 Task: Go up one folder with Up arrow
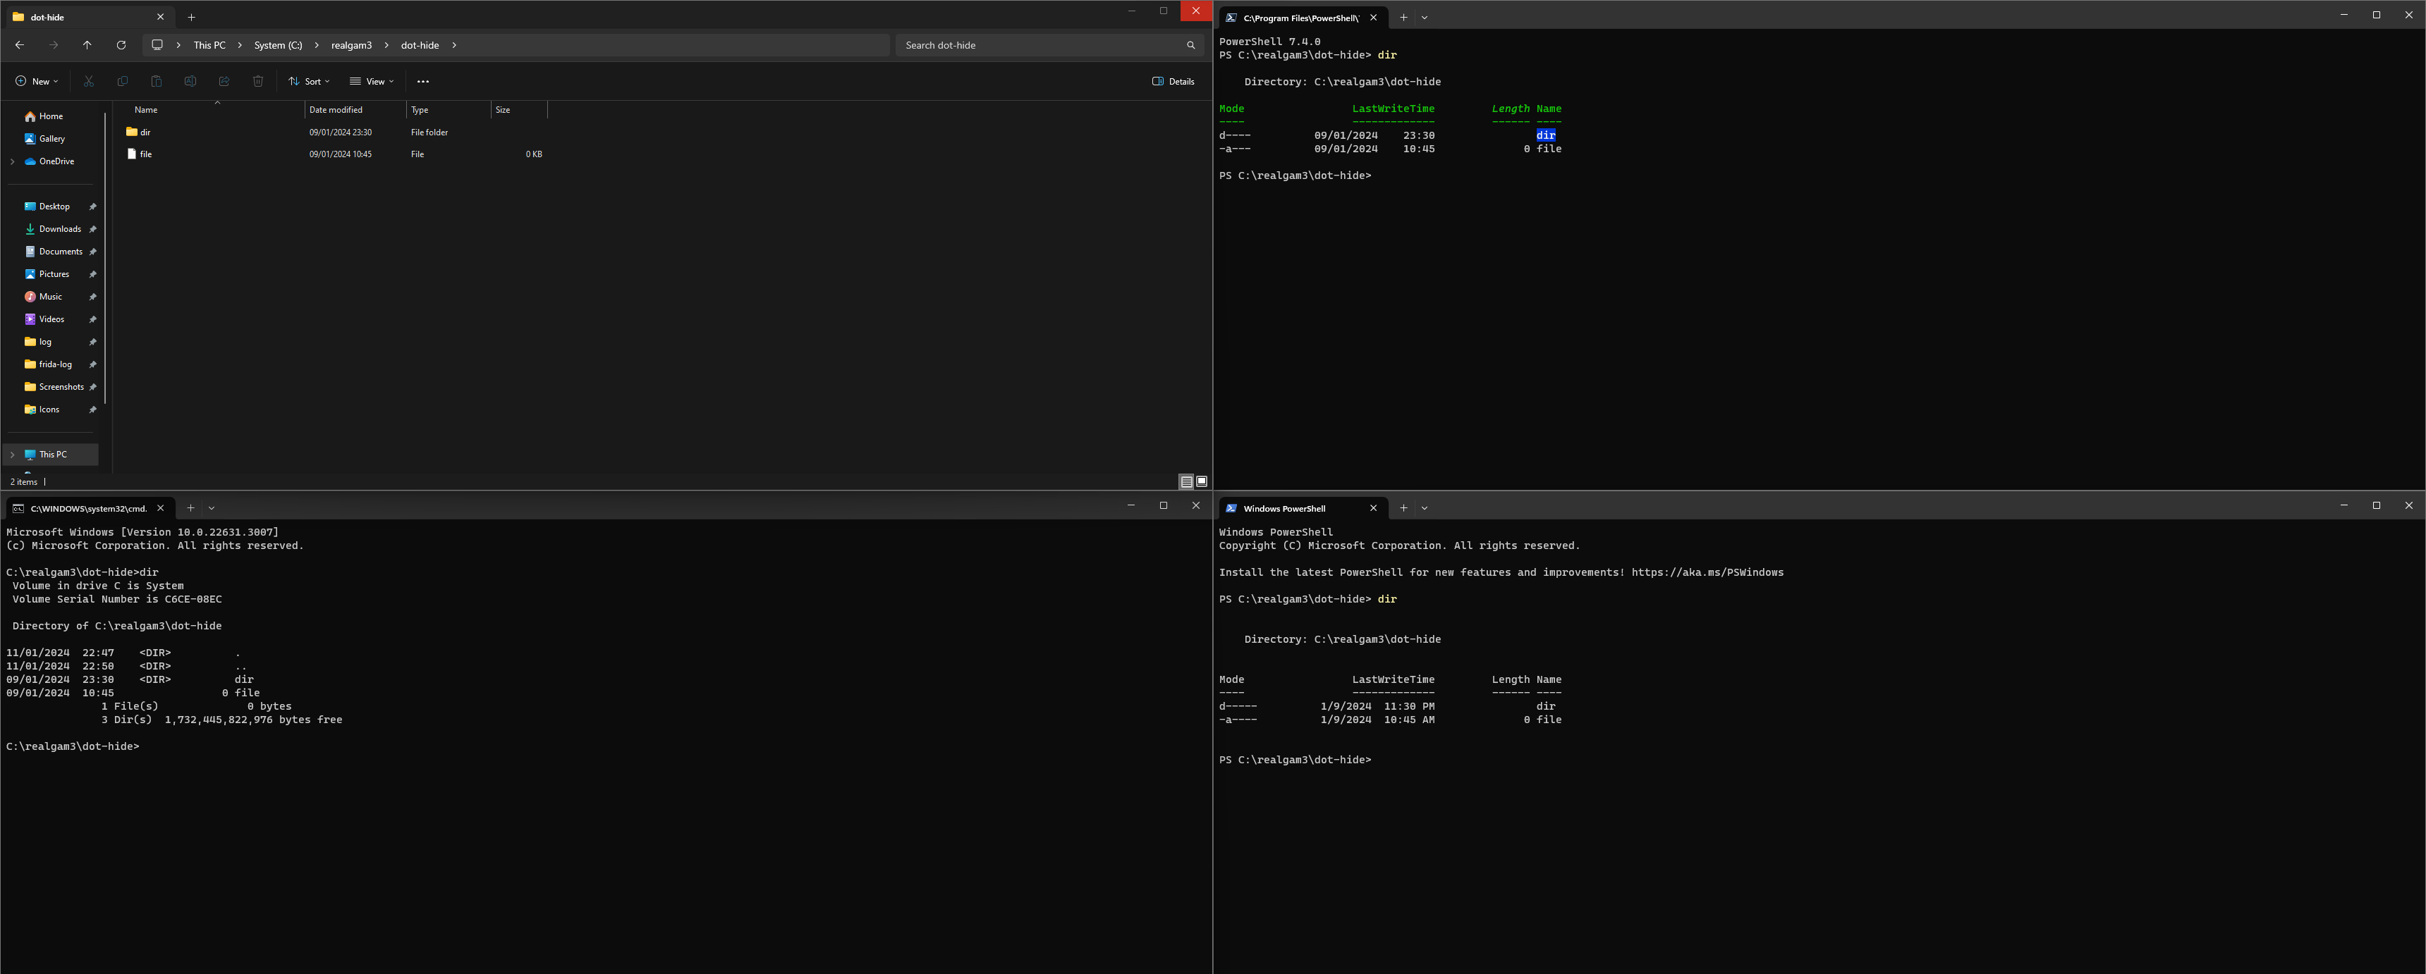(x=87, y=45)
